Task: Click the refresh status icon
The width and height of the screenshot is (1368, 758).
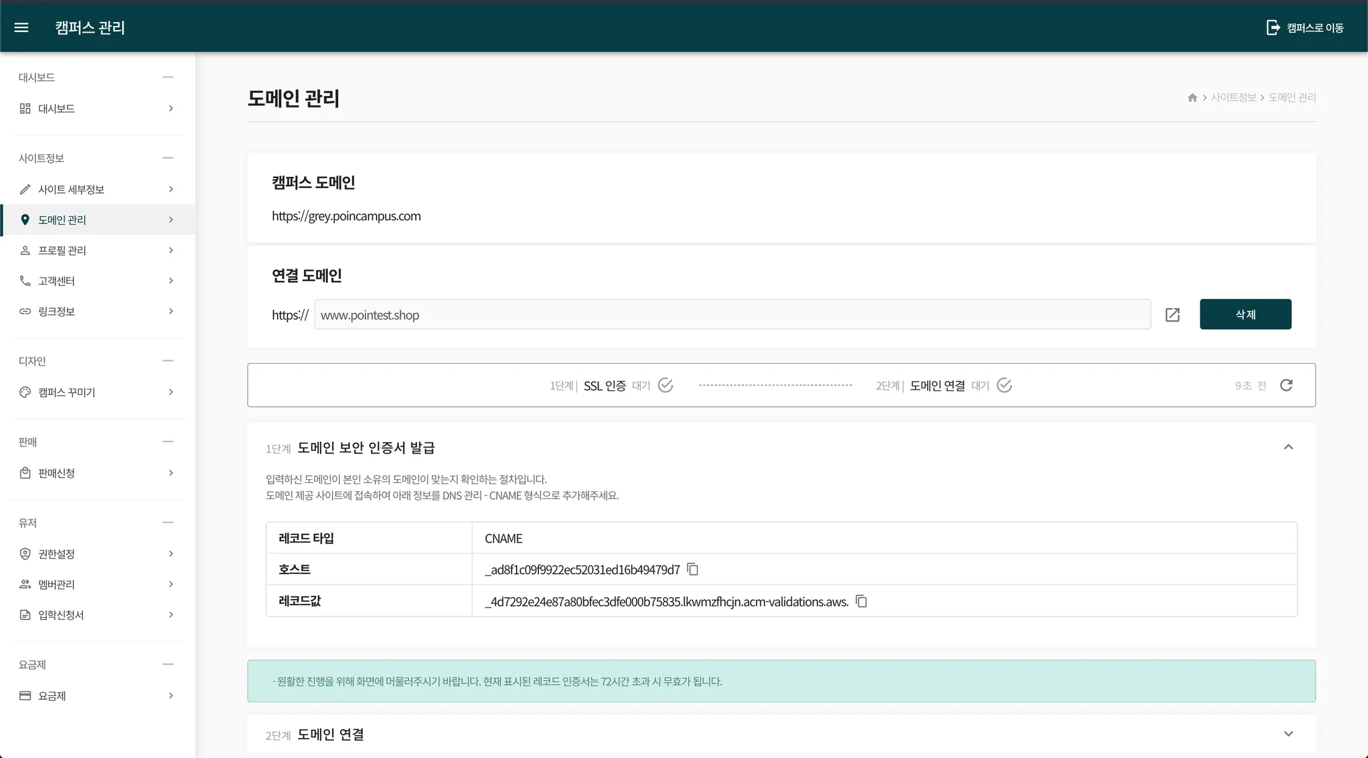Action: pos(1286,385)
